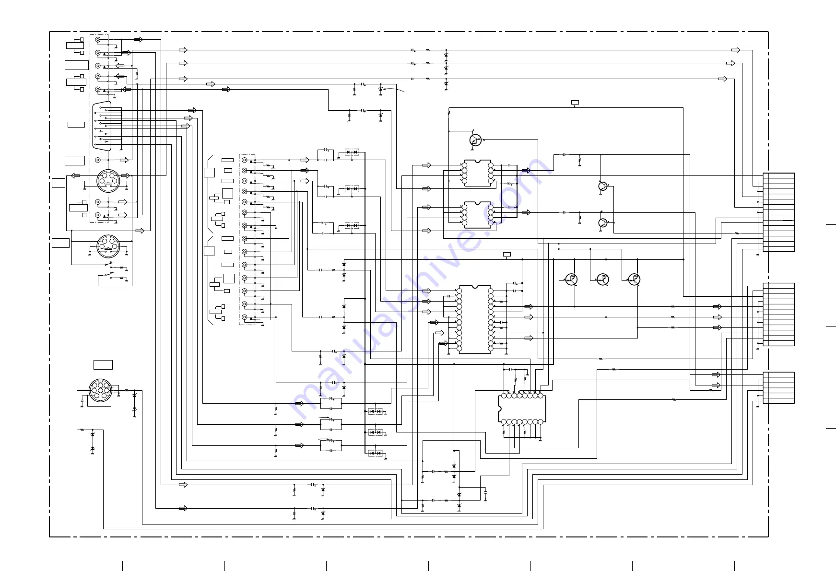Viewport: 836px width, 571px height.
Task: Click the middle right-edge connector block
Action: pyautogui.click(x=779, y=315)
